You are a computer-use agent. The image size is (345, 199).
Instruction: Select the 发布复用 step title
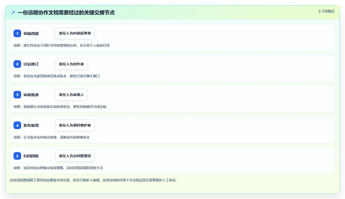(31, 125)
